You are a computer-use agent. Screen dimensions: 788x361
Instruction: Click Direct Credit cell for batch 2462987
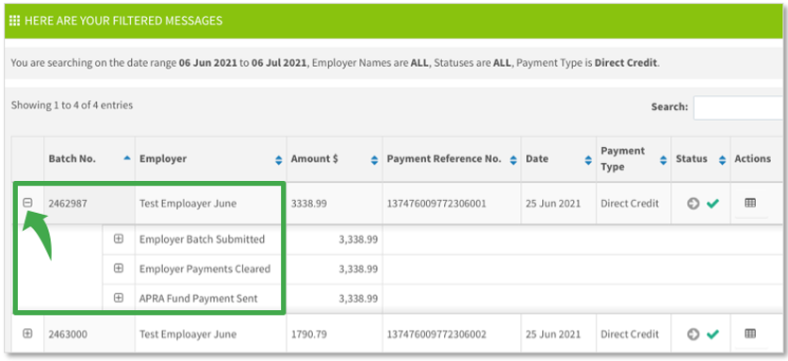633,204
